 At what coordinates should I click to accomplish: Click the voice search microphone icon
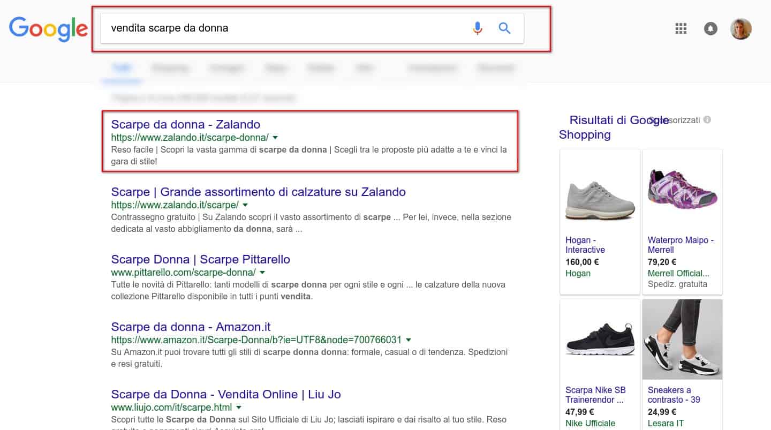(478, 28)
